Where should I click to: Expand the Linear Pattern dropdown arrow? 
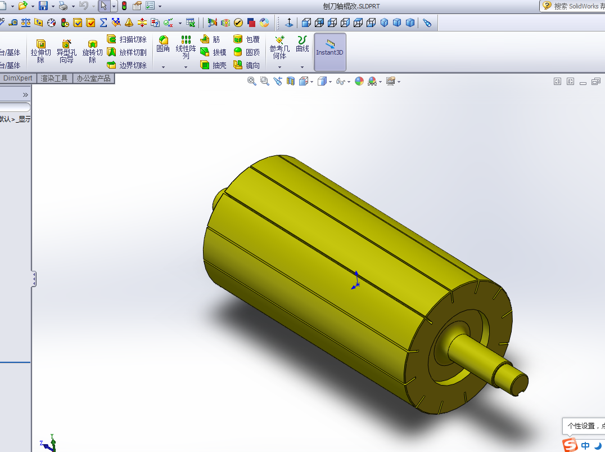[x=186, y=67]
